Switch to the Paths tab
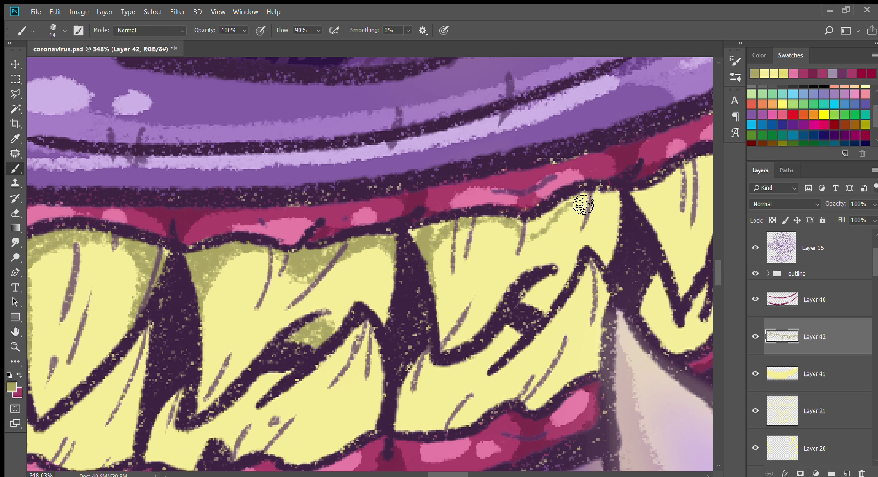Viewport: 878px width, 477px height. pos(786,170)
